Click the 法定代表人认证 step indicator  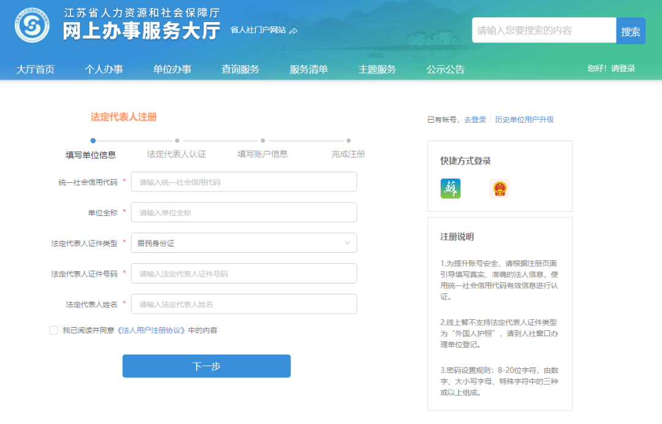coord(177,153)
